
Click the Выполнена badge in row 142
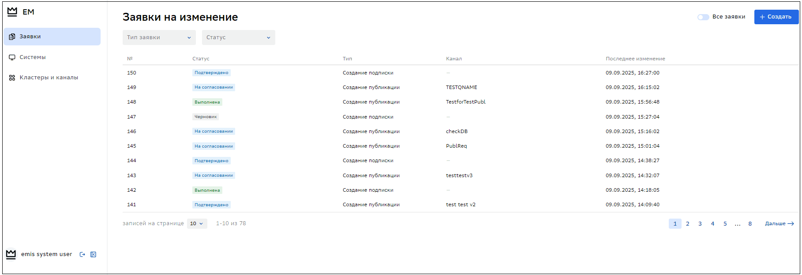click(207, 190)
